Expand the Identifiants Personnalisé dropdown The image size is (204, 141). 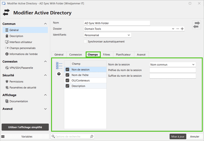(x=107, y=35)
